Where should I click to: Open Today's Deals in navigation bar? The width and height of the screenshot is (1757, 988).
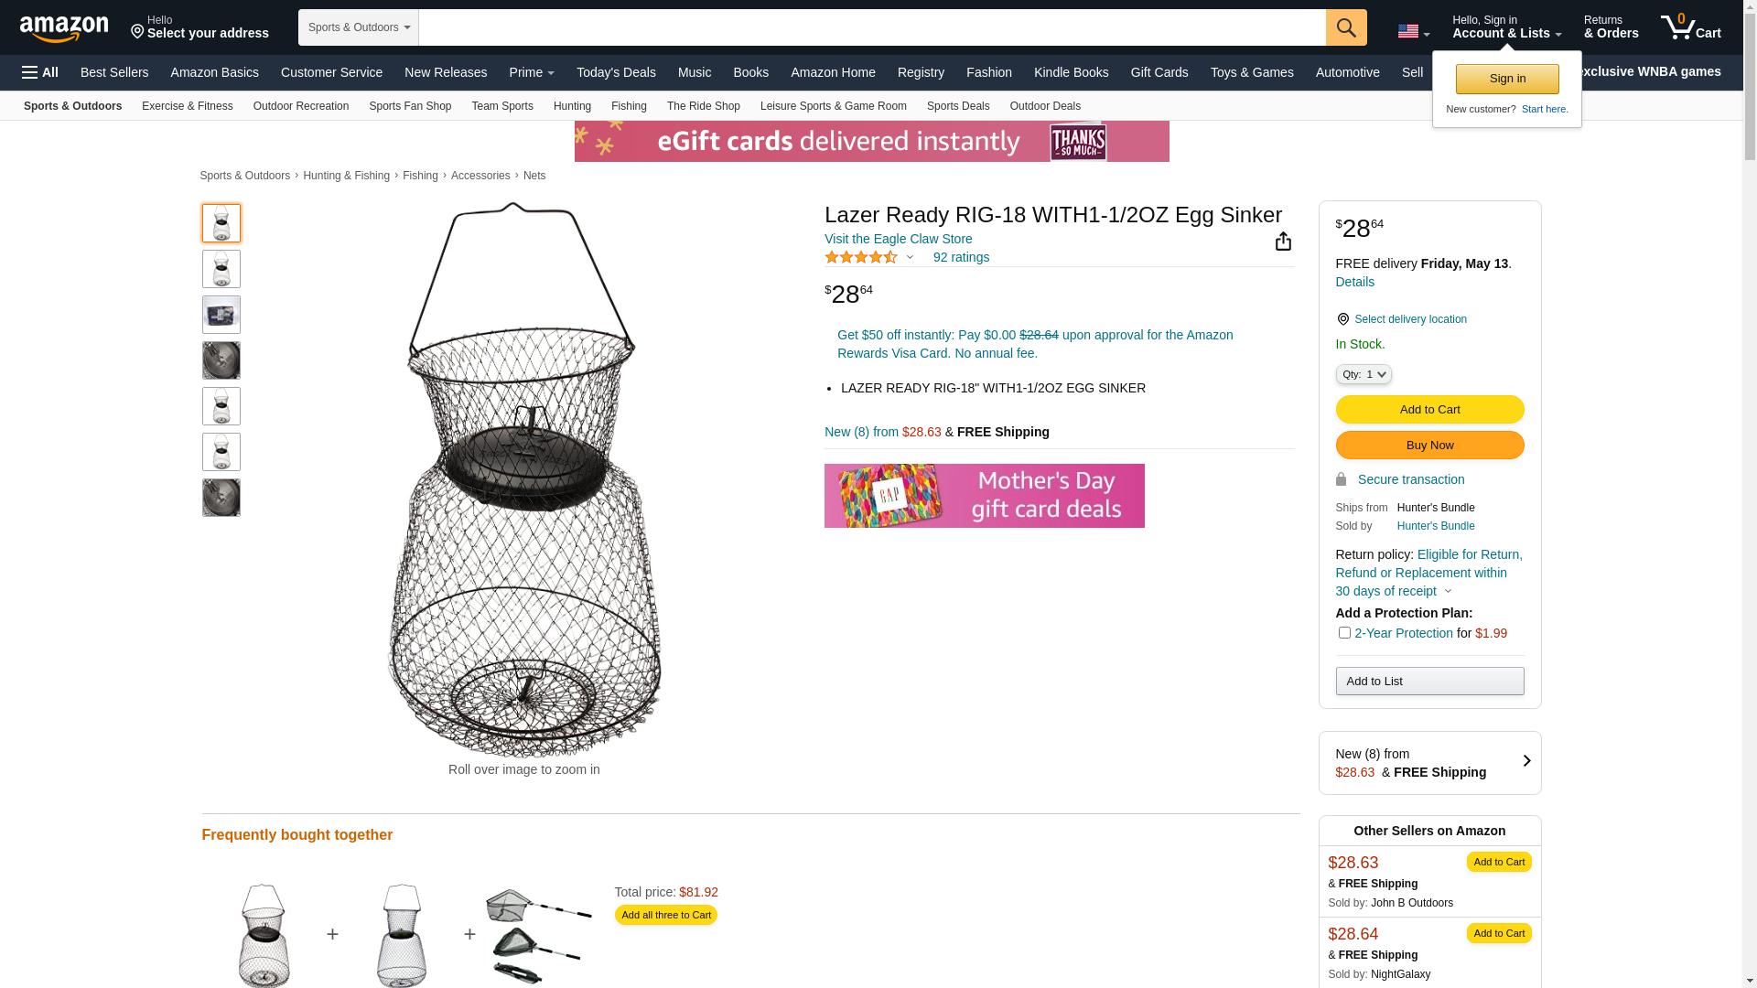pyautogui.click(x=616, y=72)
